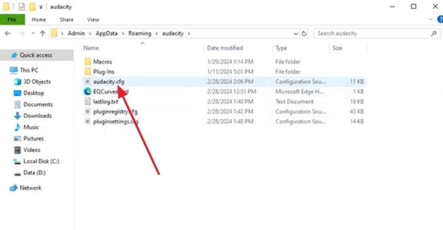Click the Network icon in sidebar

(x=14, y=188)
